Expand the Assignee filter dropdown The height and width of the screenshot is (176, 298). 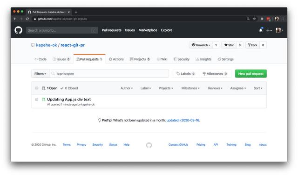point(238,88)
